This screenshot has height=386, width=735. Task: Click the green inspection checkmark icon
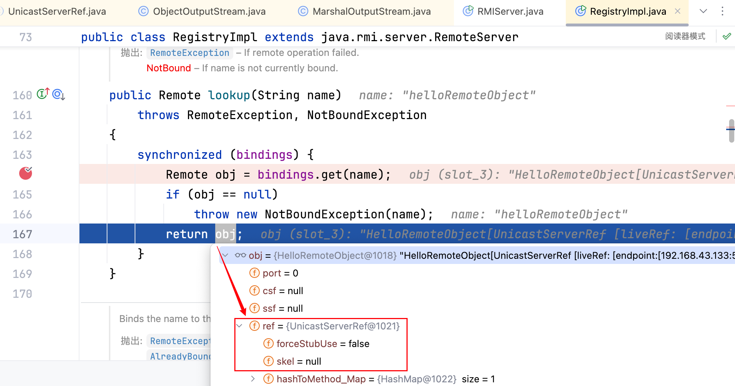click(727, 36)
